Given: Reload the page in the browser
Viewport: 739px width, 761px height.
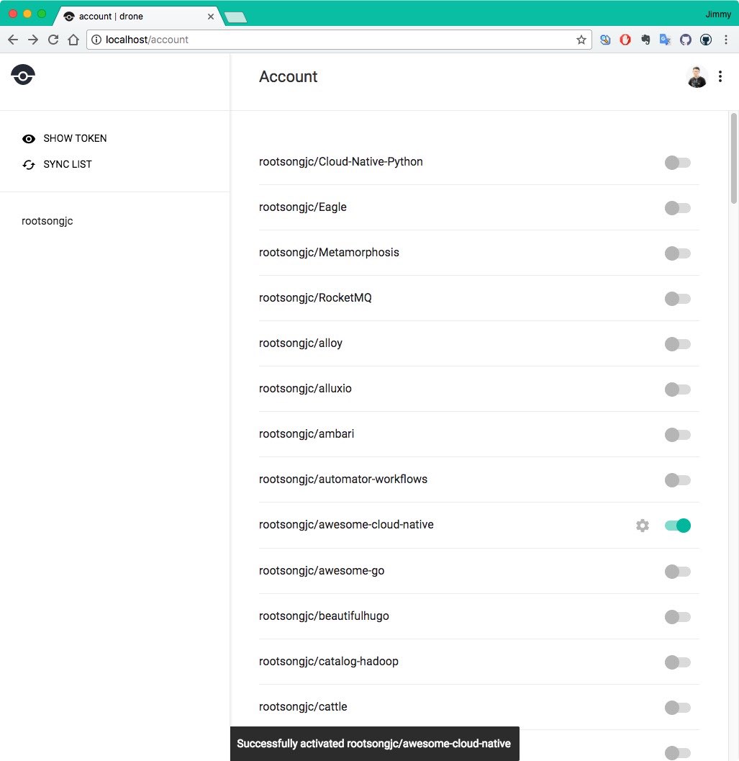Looking at the screenshot, I should click(x=53, y=40).
